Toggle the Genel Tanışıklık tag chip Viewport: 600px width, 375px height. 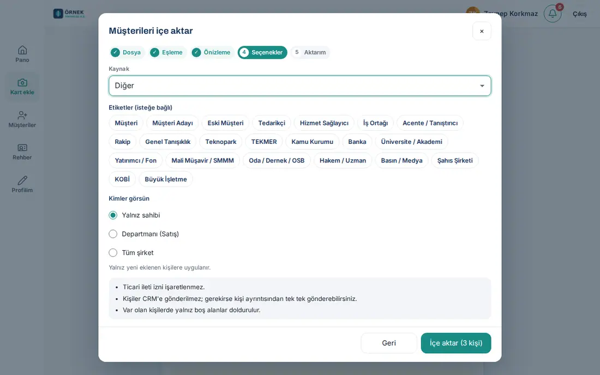(x=167, y=142)
